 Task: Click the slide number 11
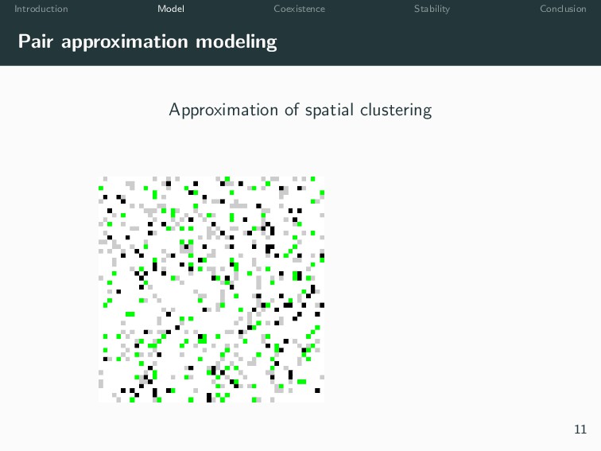[x=580, y=430]
